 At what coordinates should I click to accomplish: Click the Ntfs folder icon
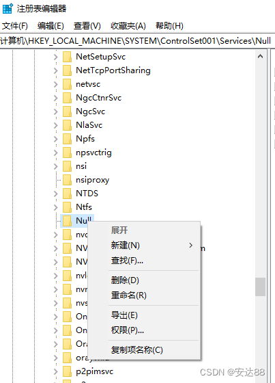tap(67, 207)
